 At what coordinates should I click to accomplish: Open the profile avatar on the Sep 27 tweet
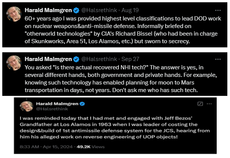[13, 63]
